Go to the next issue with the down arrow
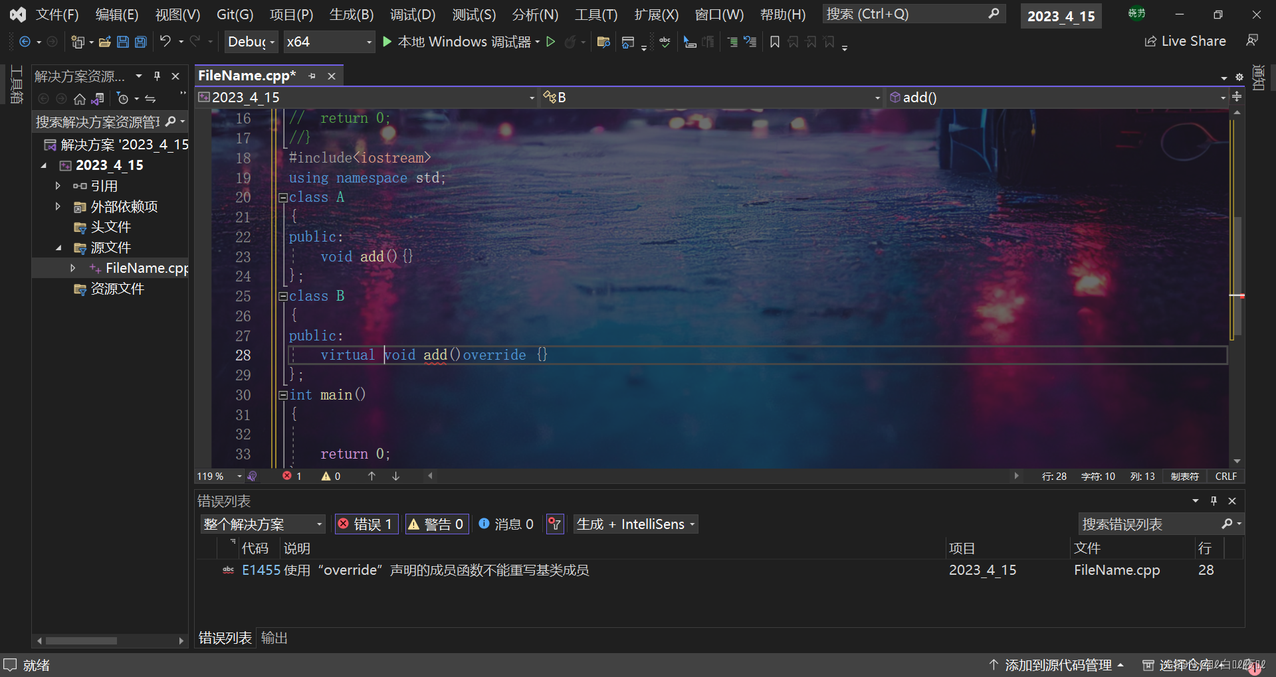 click(395, 476)
